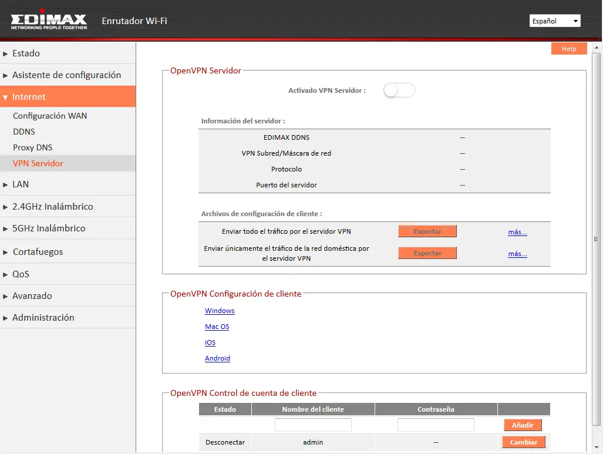603x454 pixels.
Task: Click the Help button
Action: 569,49
